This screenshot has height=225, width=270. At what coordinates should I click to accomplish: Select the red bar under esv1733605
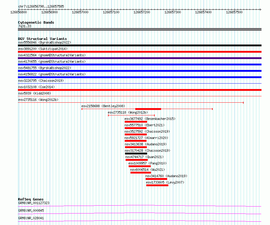(157, 185)
